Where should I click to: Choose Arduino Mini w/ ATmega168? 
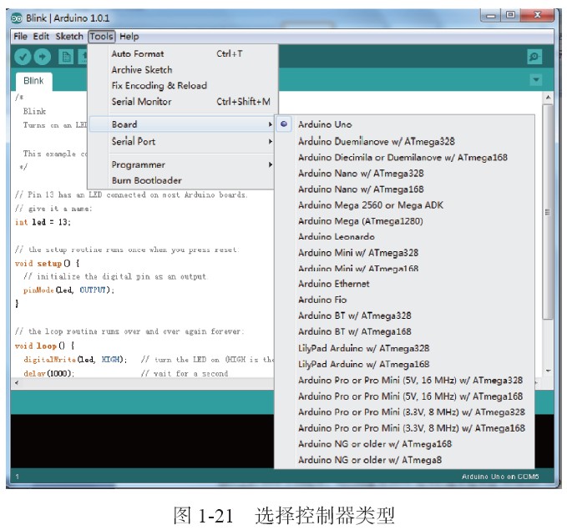[405, 268]
